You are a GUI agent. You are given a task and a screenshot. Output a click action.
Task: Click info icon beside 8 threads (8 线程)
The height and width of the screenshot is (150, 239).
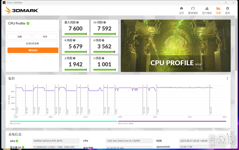[74, 40]
